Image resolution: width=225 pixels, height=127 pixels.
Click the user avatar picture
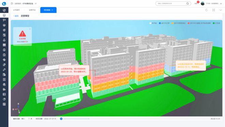click(202, 4)
